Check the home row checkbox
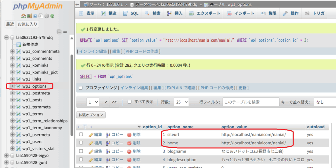Viewport: 336px width, 168px height. pos(81,143)
